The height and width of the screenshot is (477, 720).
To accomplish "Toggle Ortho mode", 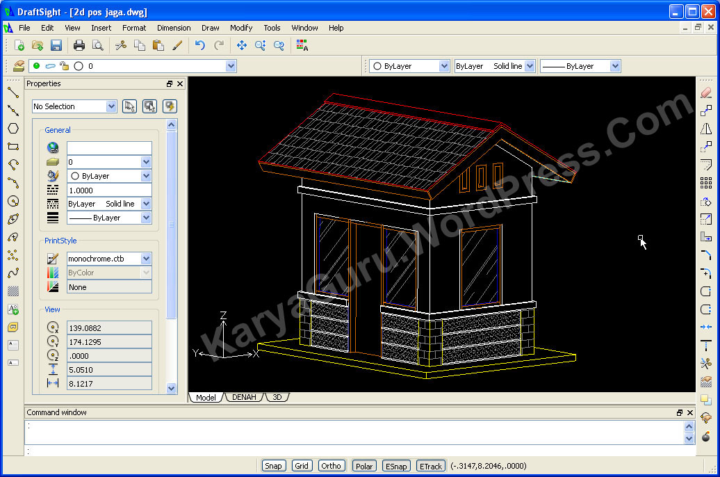I will (331, 466).
